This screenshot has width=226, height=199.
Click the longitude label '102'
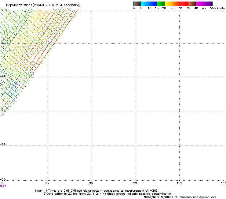click(x=180, y=183)
